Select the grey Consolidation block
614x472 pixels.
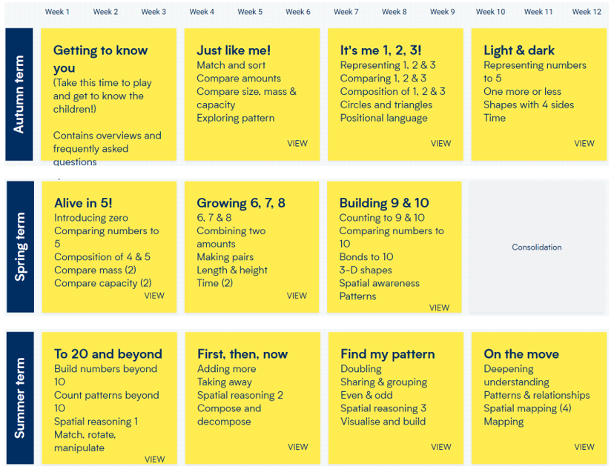point(537,247)
